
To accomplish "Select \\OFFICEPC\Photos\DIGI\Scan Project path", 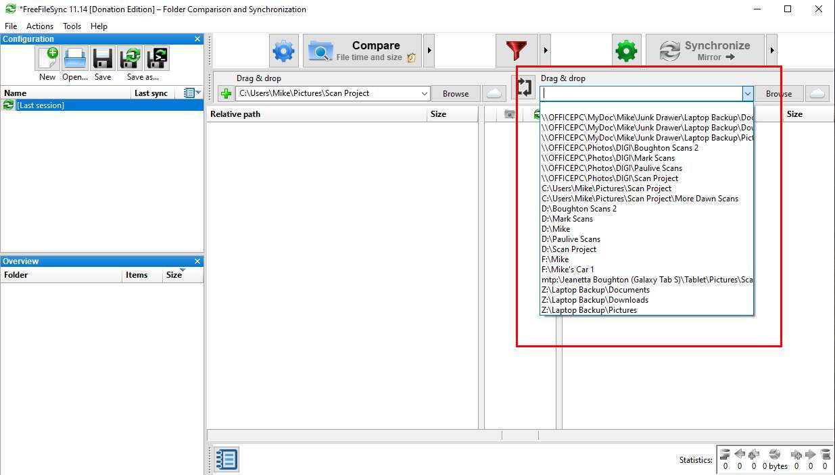I will coord(646,178).
